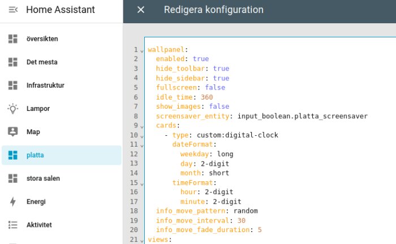Open the Aktivitet panel

coord(61,225)
